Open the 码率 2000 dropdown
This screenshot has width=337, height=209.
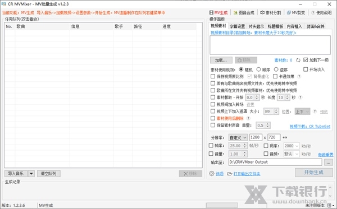click(292, 146)
